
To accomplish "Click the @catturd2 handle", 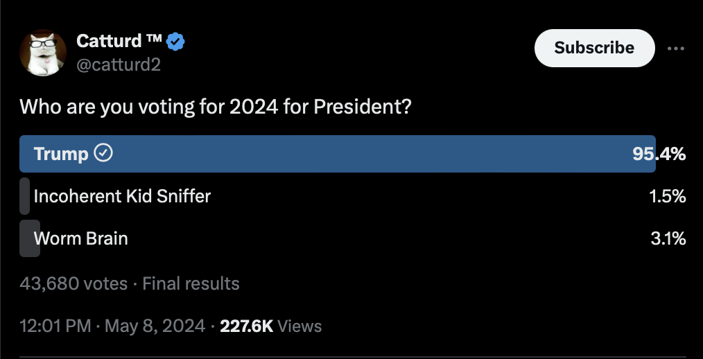I will tap(119, 65).
